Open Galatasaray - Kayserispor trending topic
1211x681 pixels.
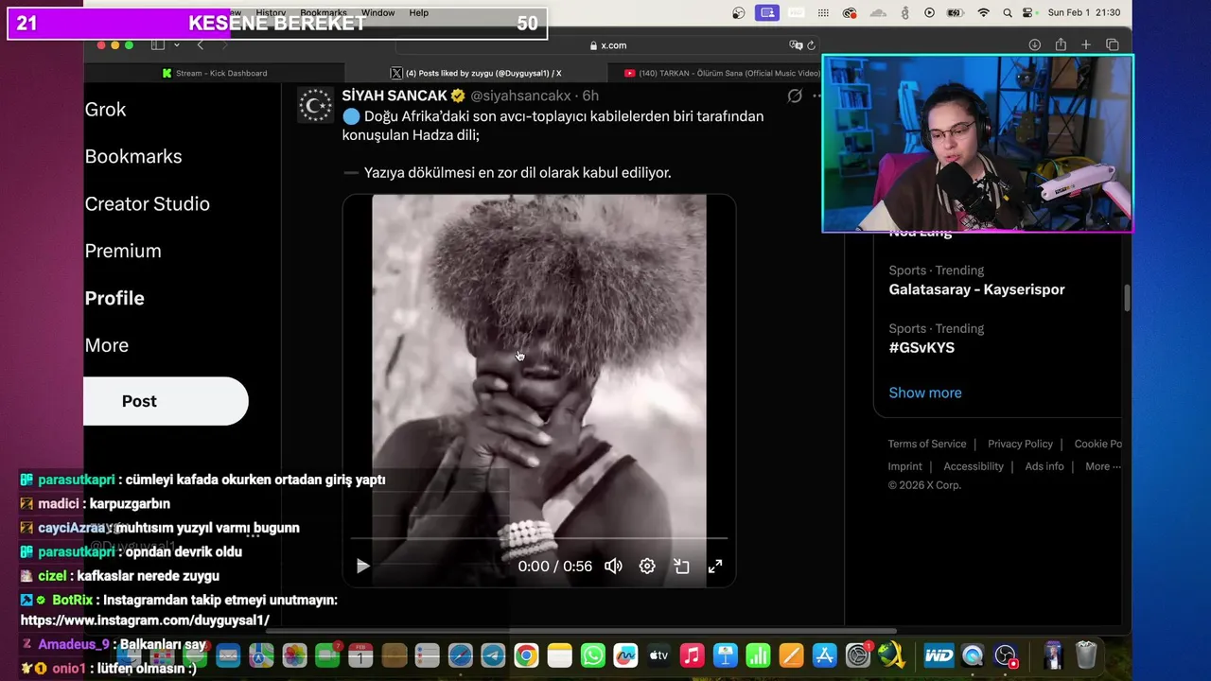[976, 289]
